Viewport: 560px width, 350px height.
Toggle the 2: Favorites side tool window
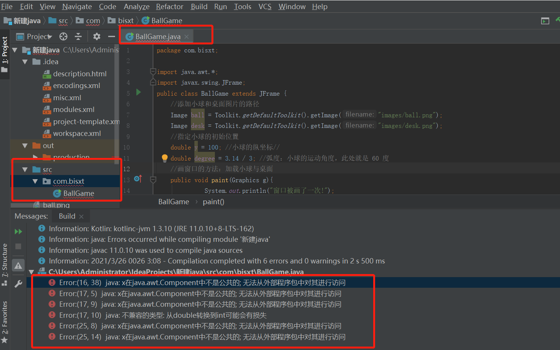[x=5, y=322]
